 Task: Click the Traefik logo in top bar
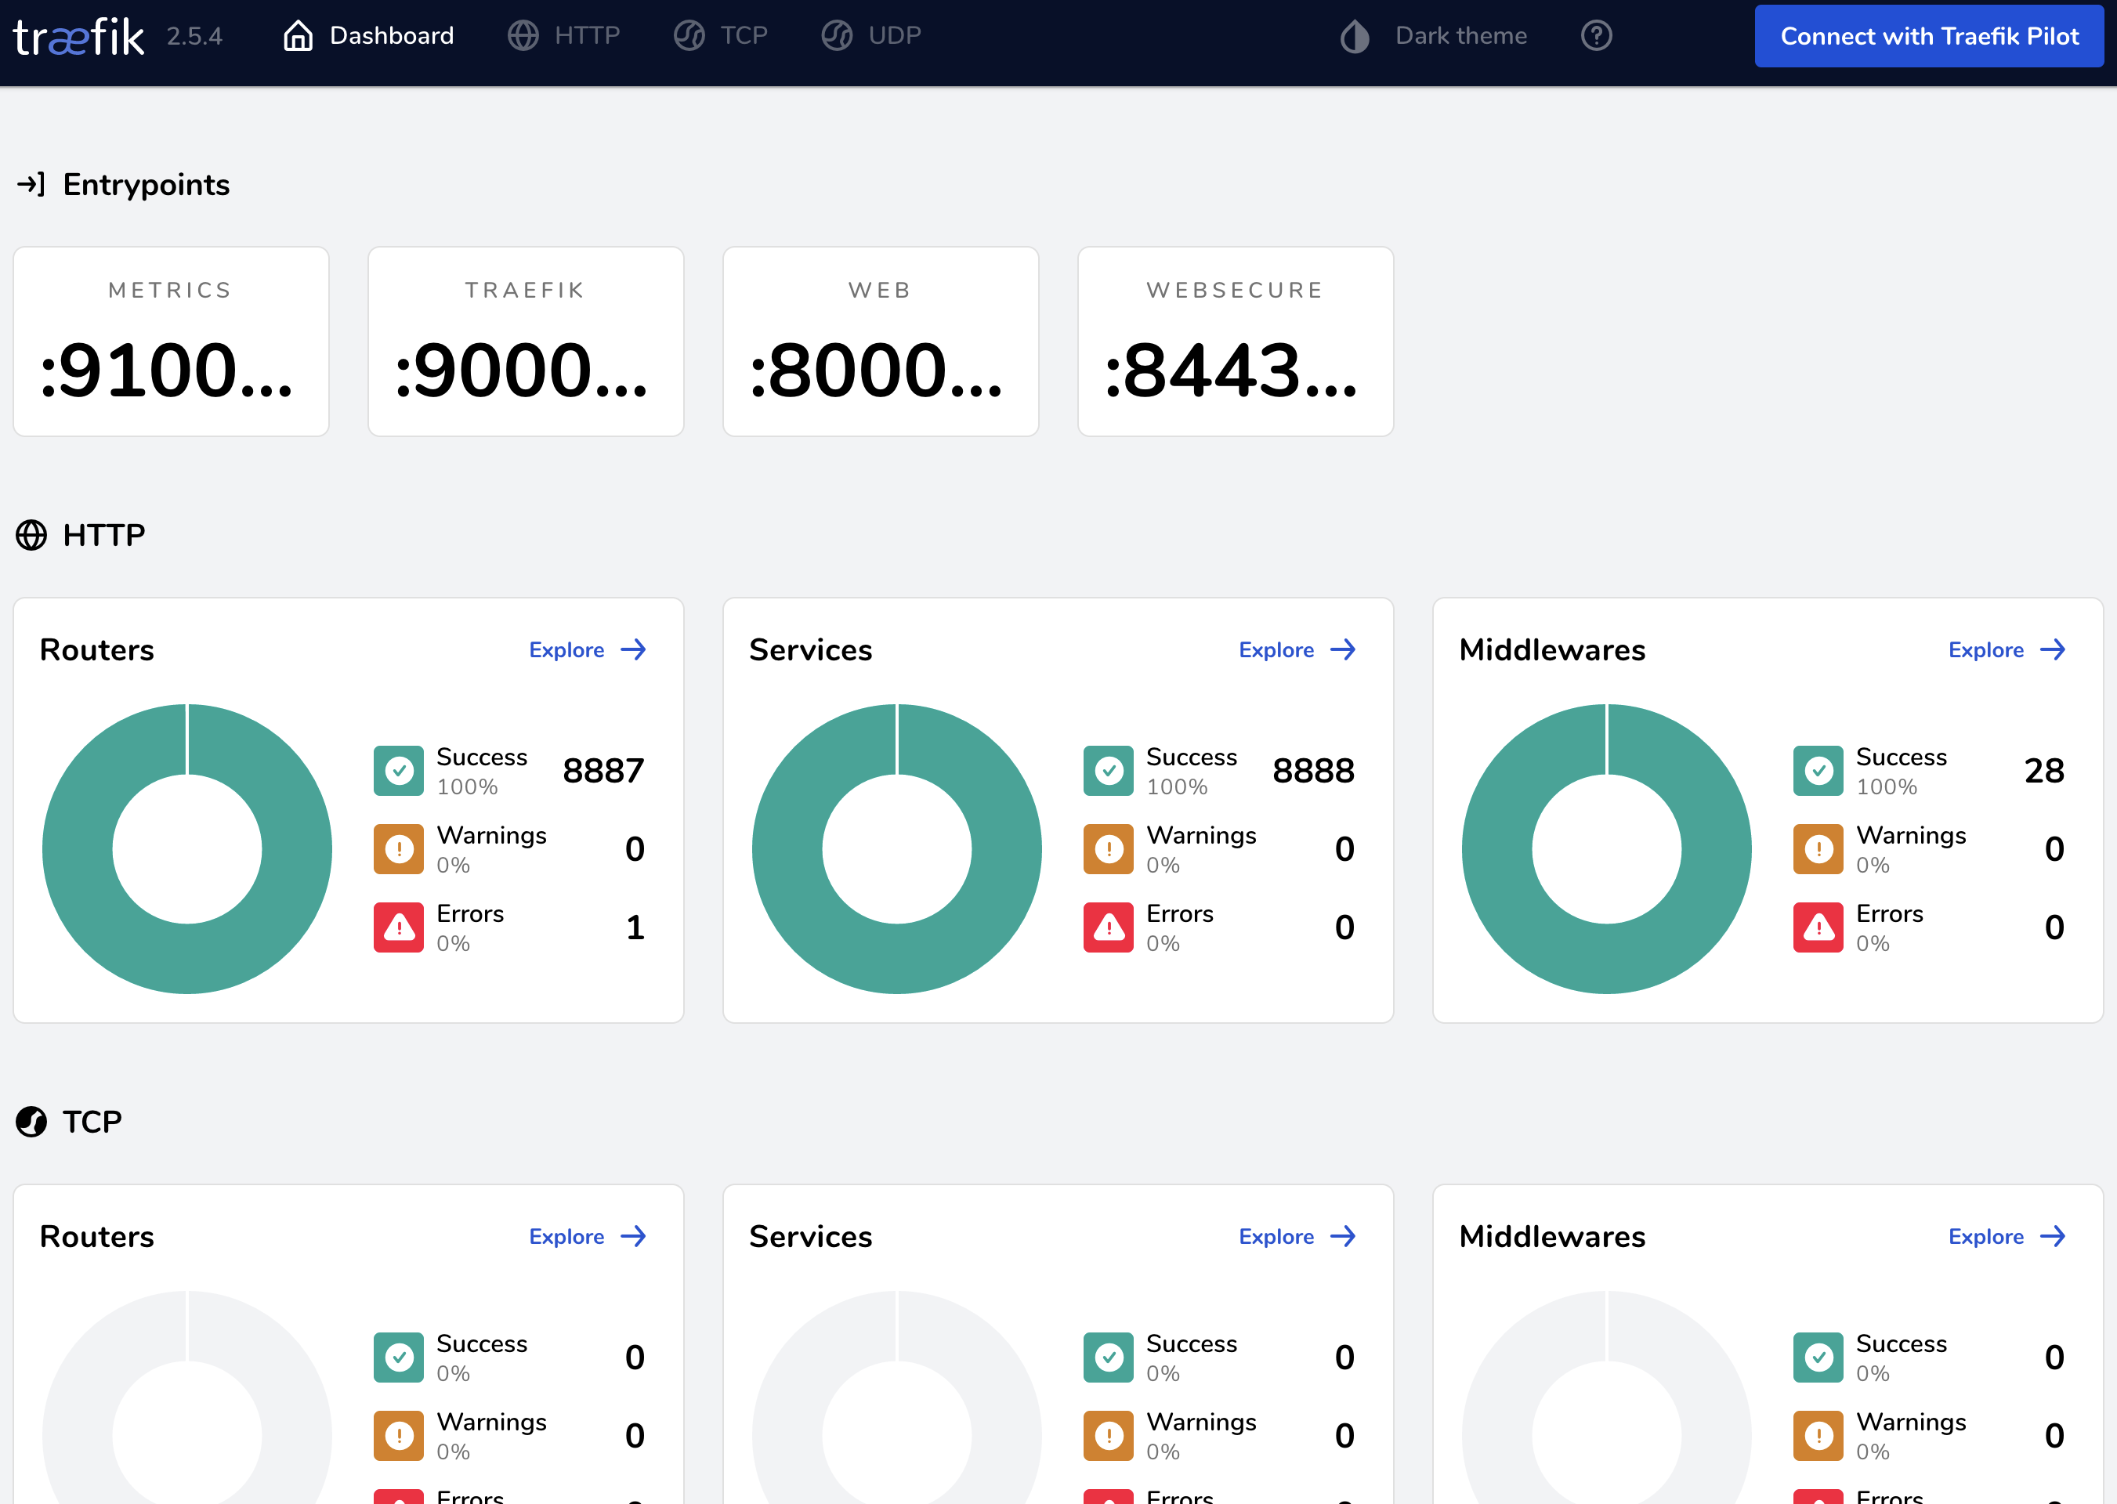pos(78,36)
